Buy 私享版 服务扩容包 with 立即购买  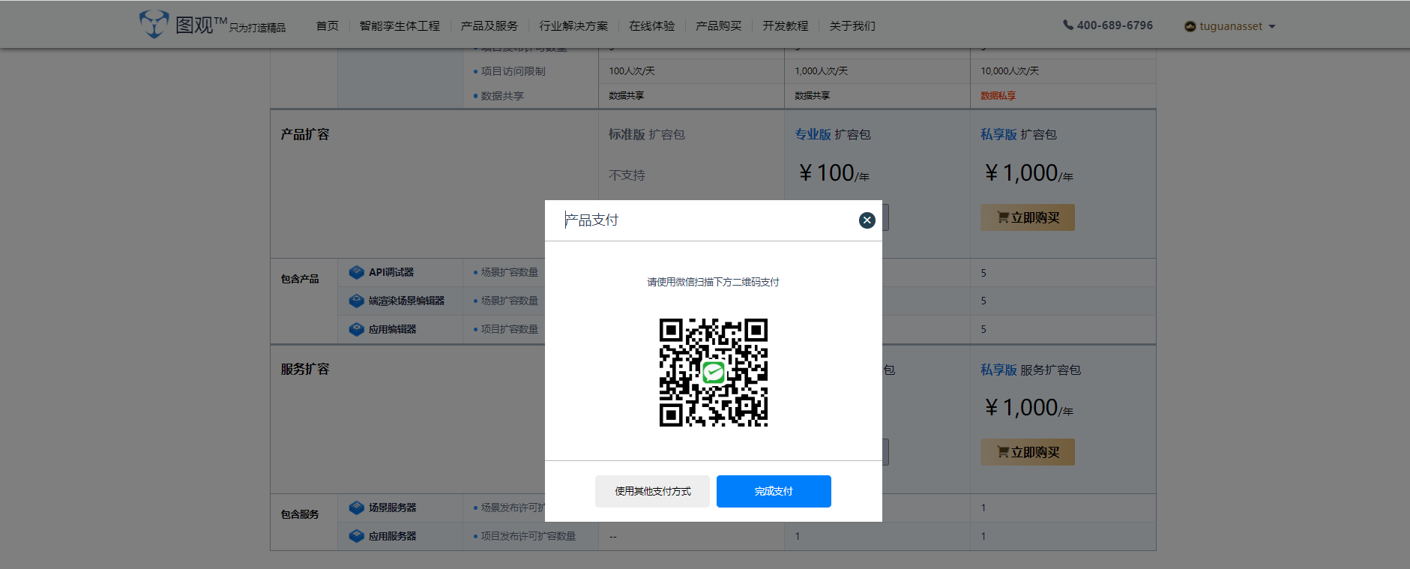1027,452
